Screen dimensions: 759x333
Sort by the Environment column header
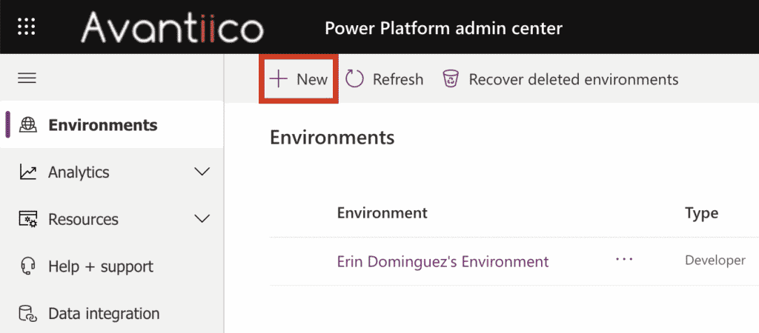click(382, 212)
